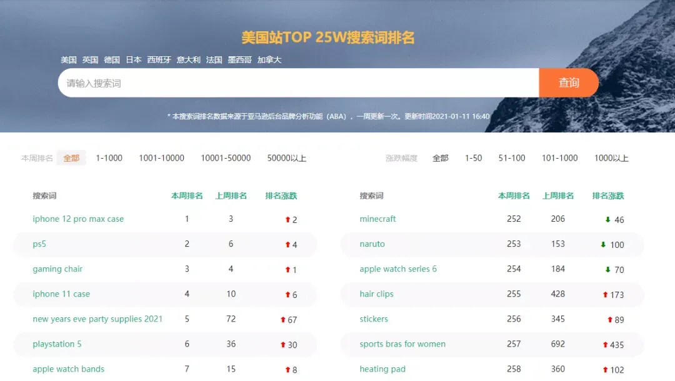The width and height of the screenshot is (675, 381).
Task: Open the apple watch bands keyword
Action: 69,369
